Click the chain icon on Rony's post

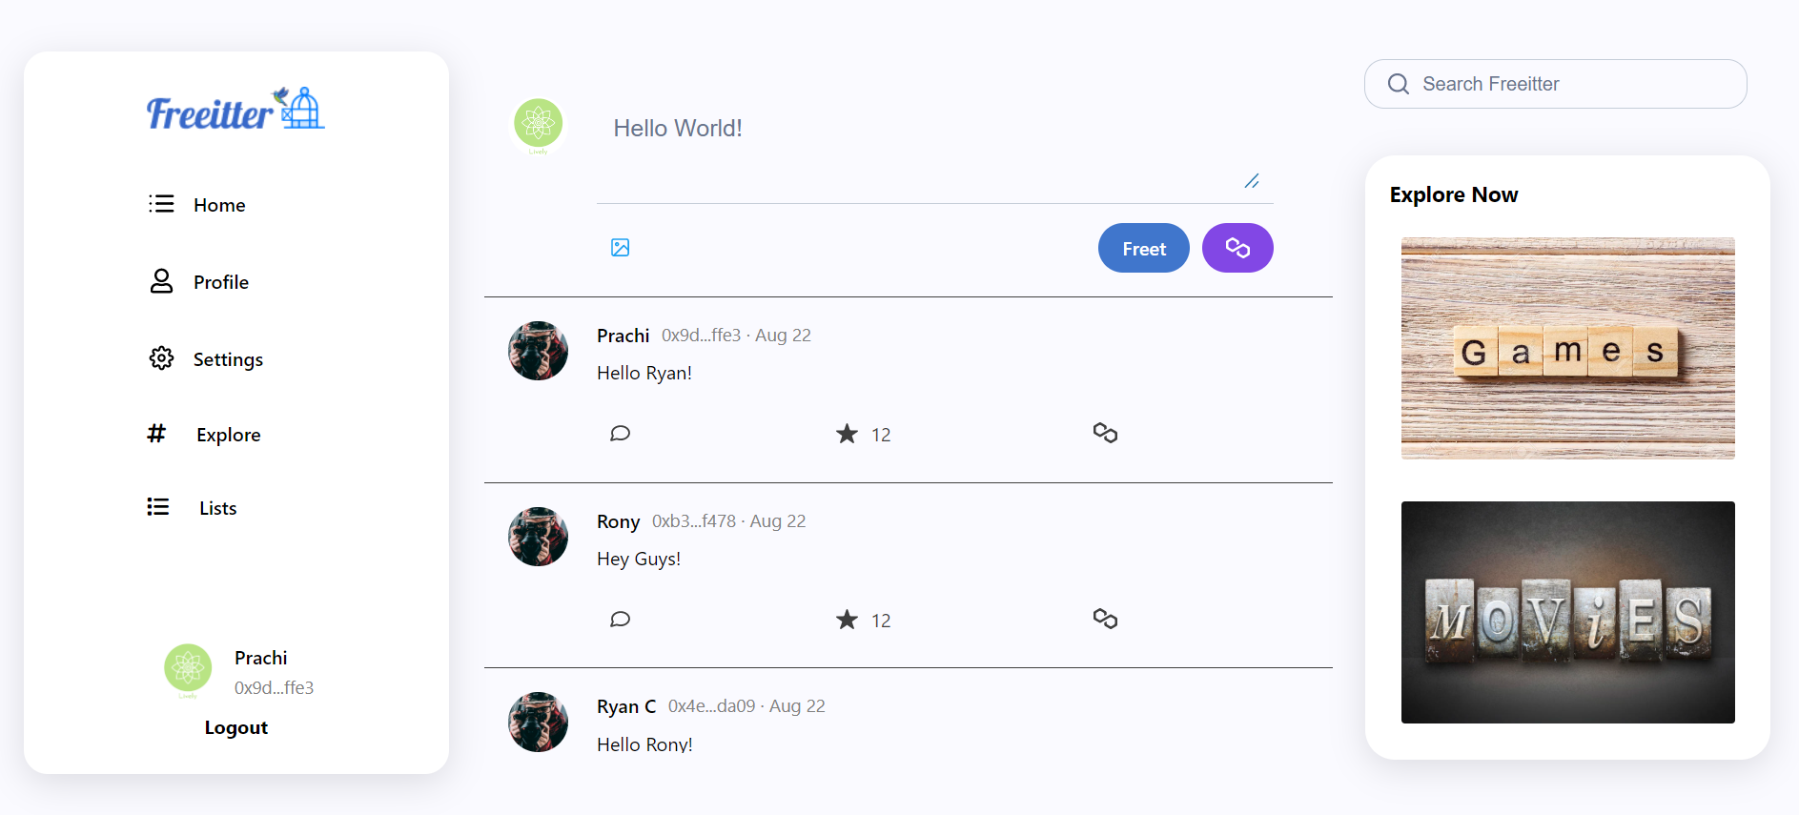click(x=1105, y=619)
